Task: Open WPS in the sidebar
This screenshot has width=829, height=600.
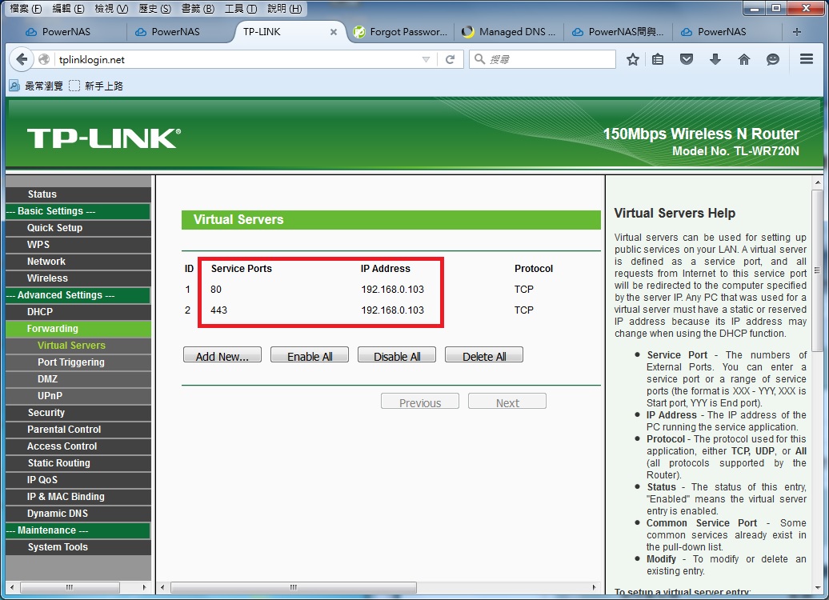Action: coord(78,245)
